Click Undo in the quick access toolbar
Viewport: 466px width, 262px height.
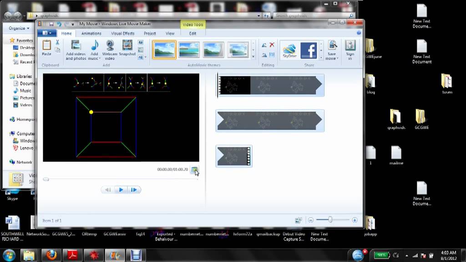coord(59,24)
